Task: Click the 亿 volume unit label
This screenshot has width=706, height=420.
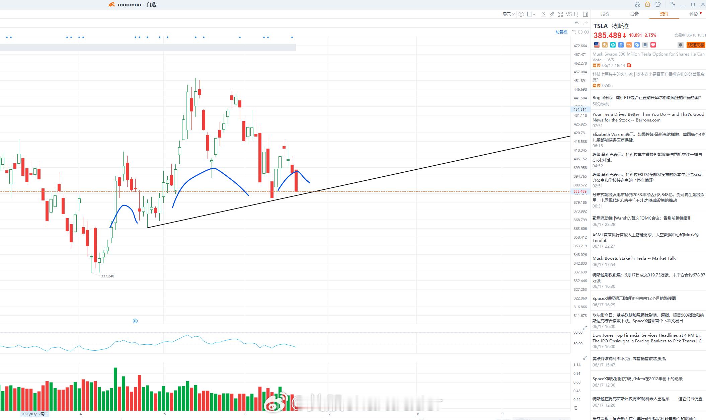Action: pos(575,408)
